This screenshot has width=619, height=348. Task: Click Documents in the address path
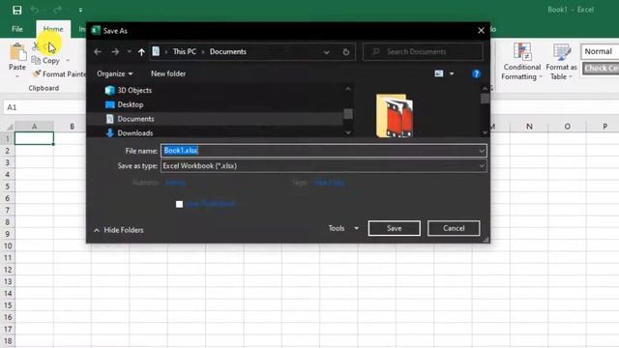click(x=228, y=51)
